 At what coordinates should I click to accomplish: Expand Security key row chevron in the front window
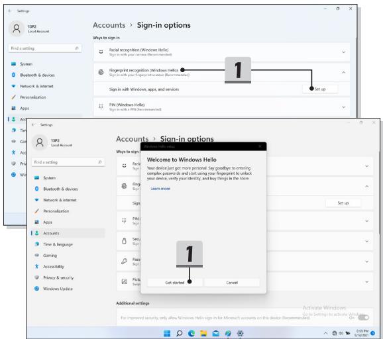366,241
